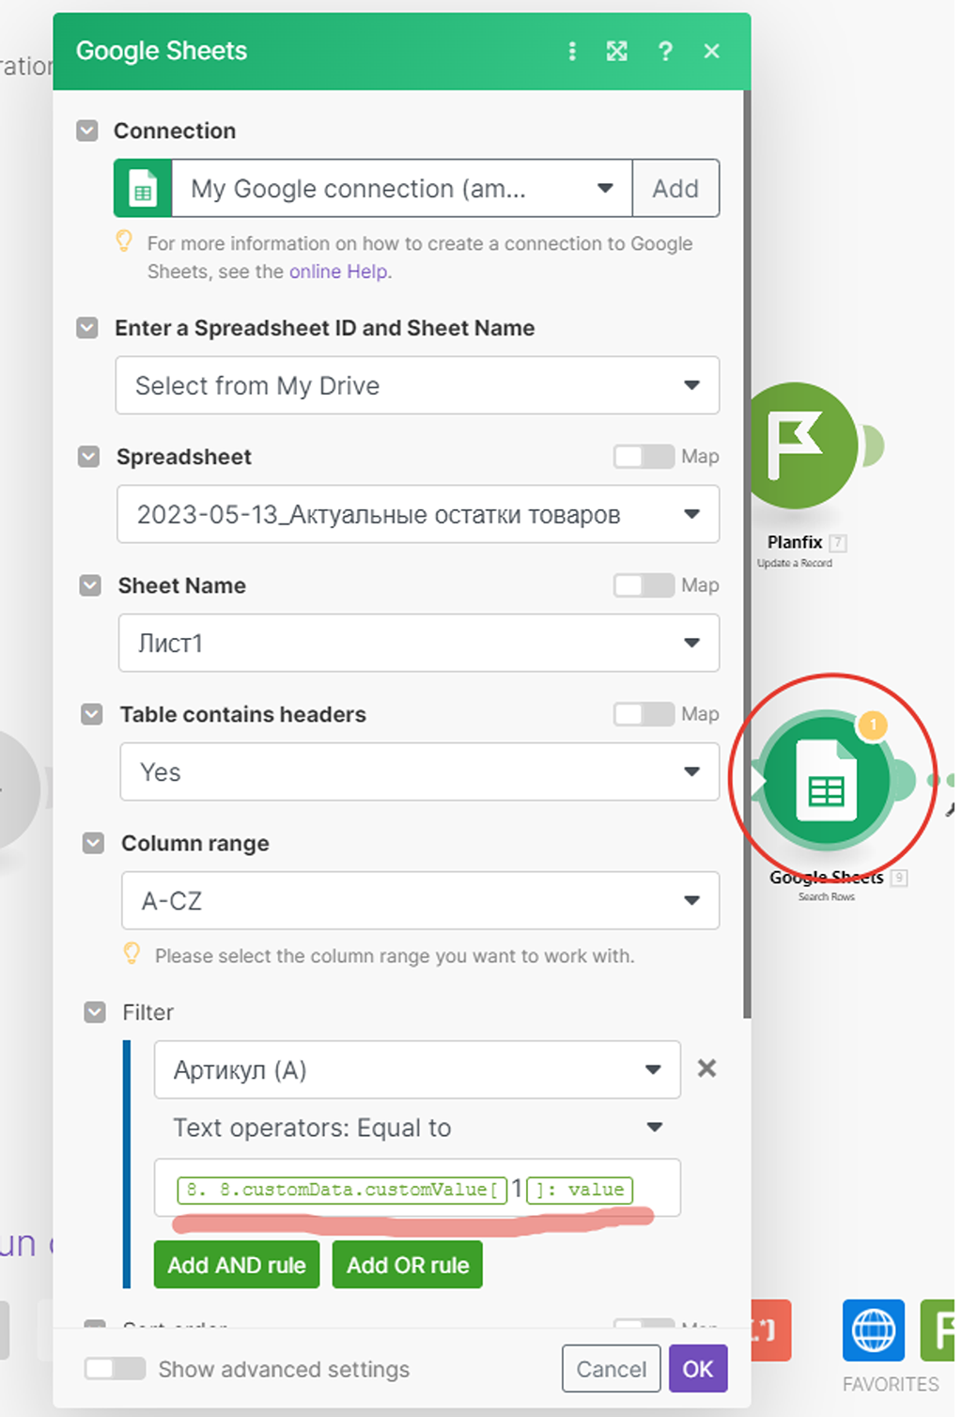Turn on Show advanced settings
Image resolution: width=962 pixels, height=1417 pixels.
click(116, 1369)
